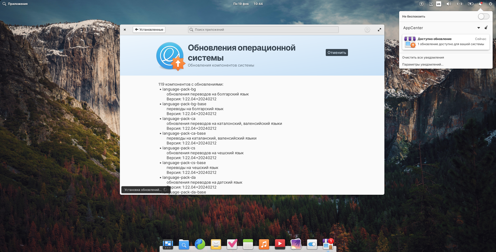
Task: Launch the Music app from dock
Action: pyautogui.click(x=264, y=244)
